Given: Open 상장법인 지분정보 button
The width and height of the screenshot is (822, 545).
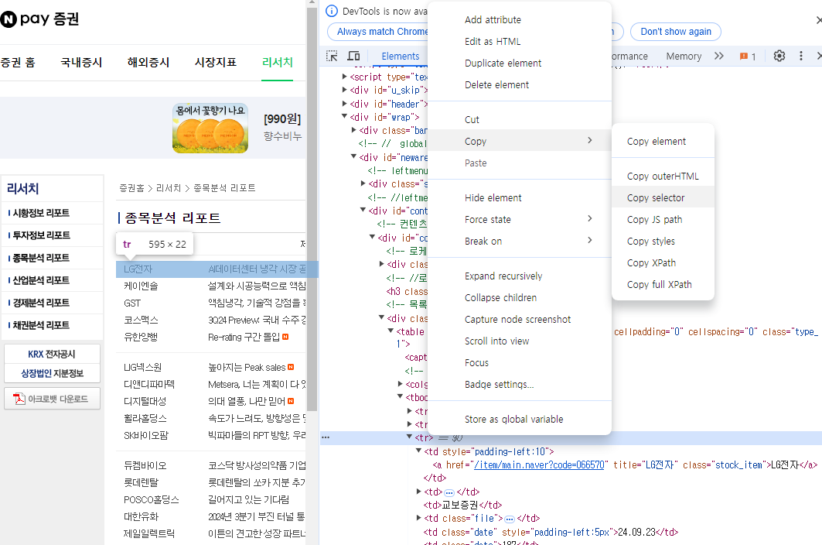Looking at the screenshot, I should click(52, 373).
